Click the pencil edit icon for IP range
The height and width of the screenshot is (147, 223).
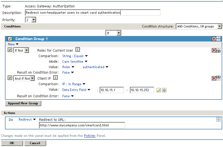click(159, 90)
